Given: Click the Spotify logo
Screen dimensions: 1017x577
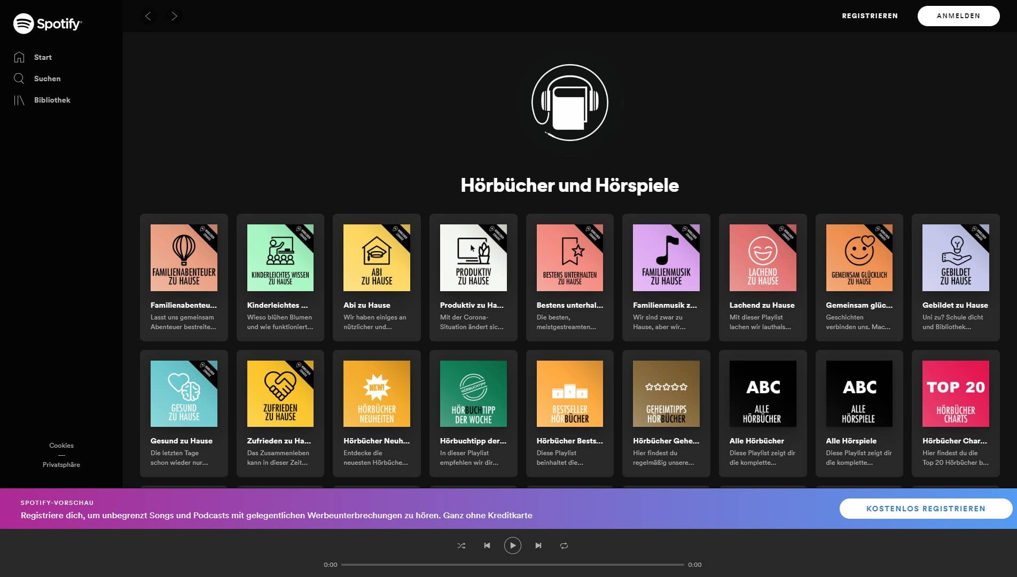Looking at the screenshot, I should coord(47,24).
